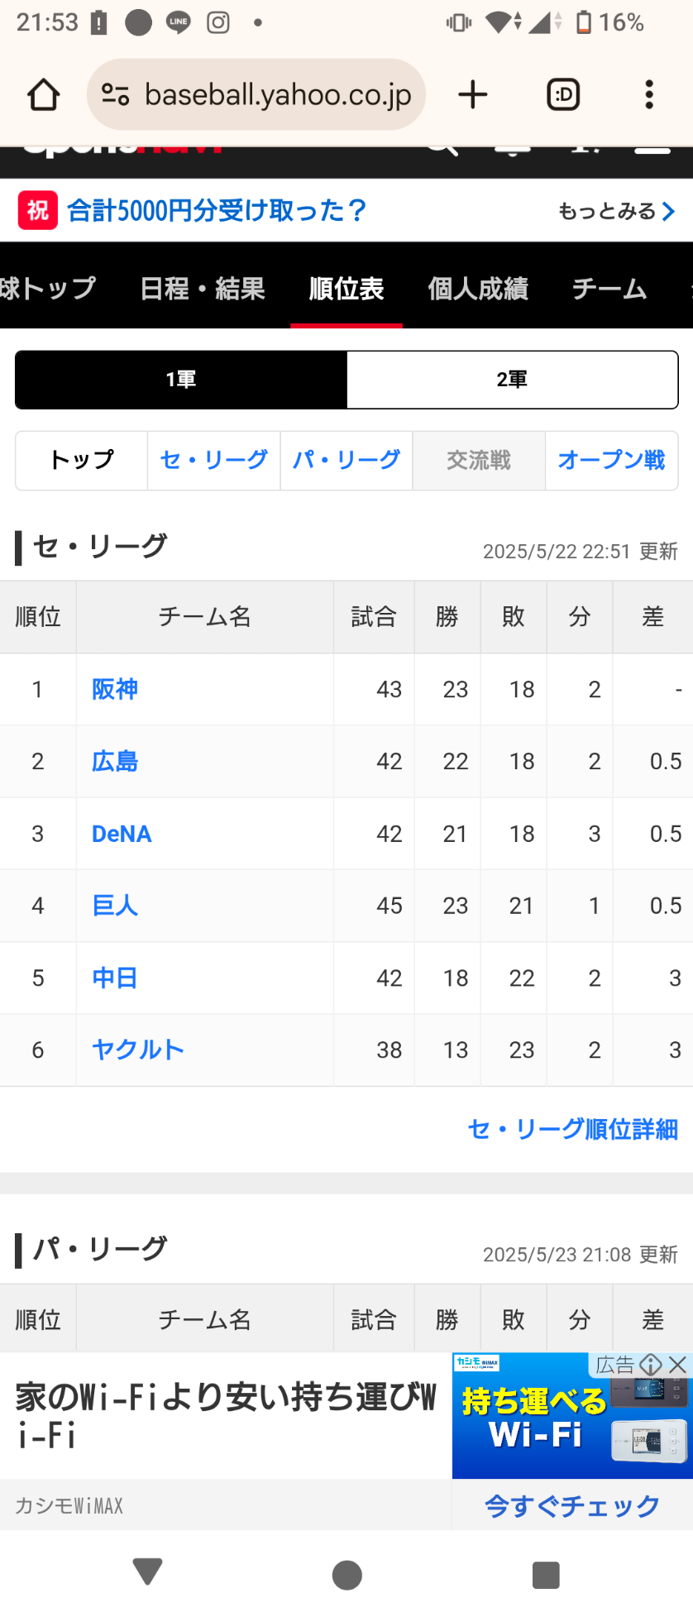Open セ・リーグ順位詳細 link

[x=572, y=1129]
